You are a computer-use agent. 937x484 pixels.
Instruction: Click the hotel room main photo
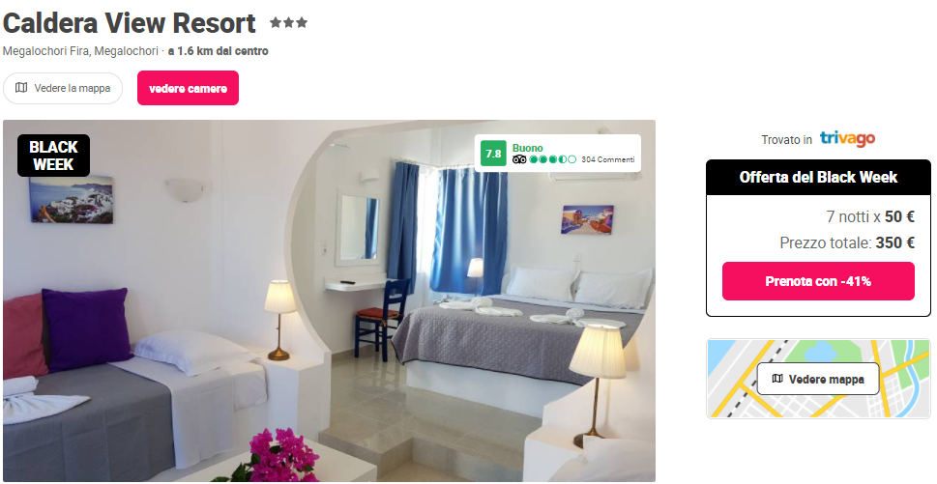(329, 300)
